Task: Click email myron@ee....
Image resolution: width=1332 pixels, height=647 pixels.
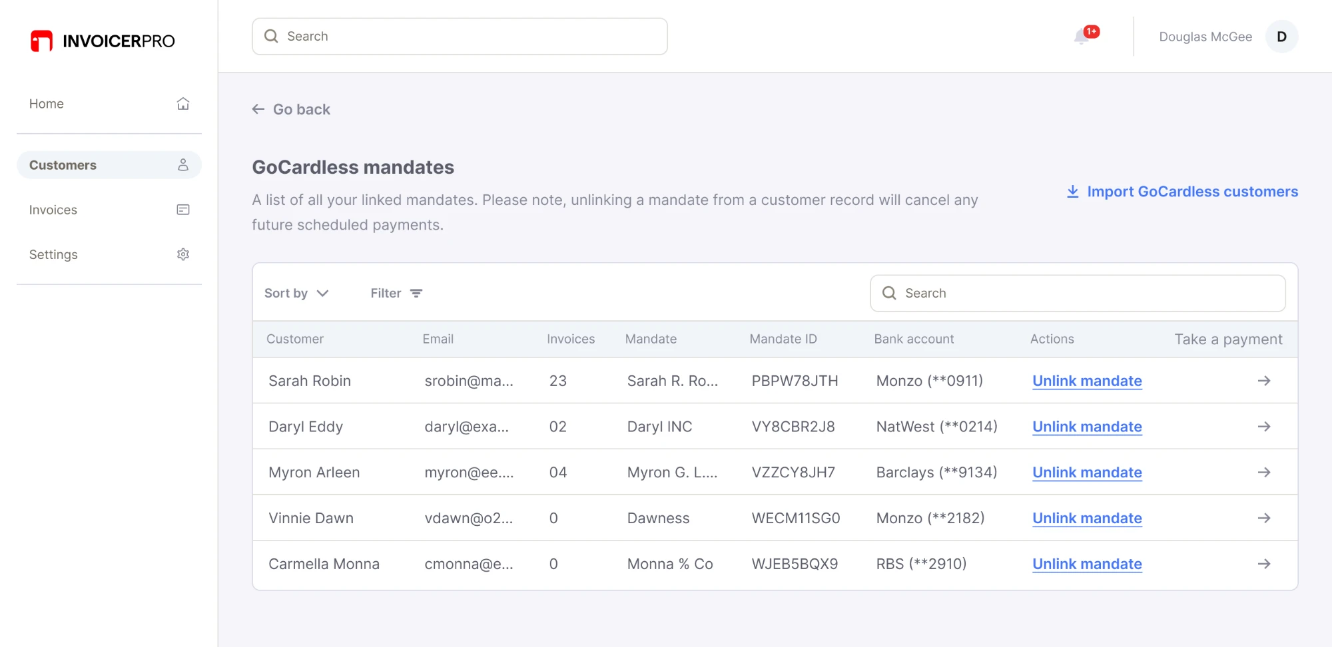Action: [x=469, y=473]
